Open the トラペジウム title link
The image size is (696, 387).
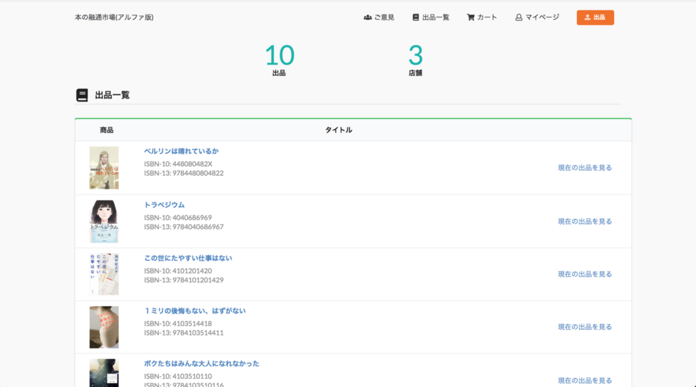coord(164,205)
